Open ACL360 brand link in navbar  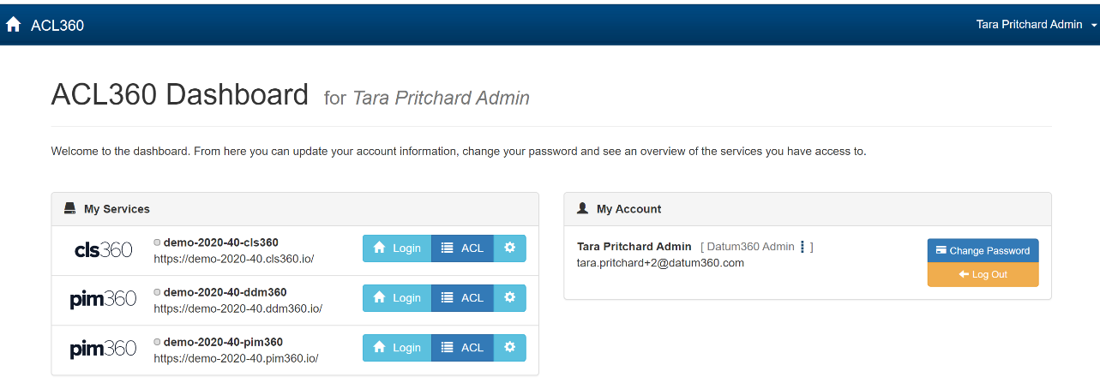click(x=57, y=25)
